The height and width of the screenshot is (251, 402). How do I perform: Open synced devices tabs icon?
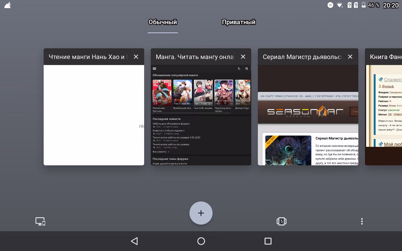tap(41, 222)
